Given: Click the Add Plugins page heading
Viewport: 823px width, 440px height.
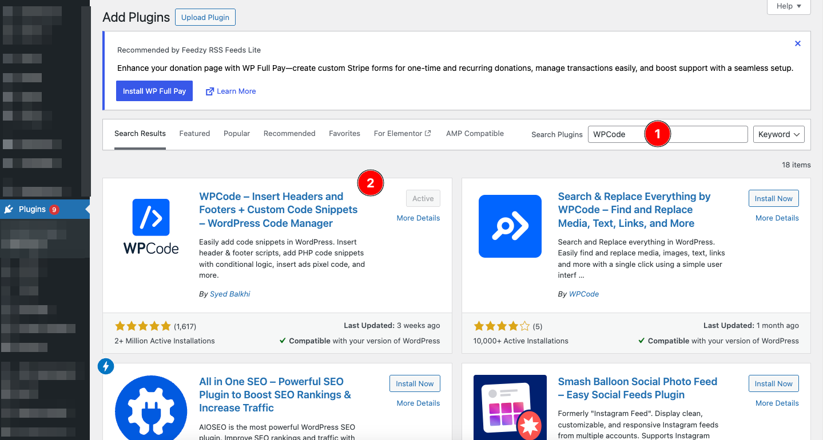Looking at the screenshot, I should tap(136, 18).
